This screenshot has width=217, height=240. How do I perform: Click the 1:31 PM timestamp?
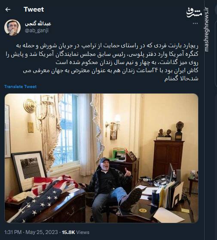tap(13, 232)
